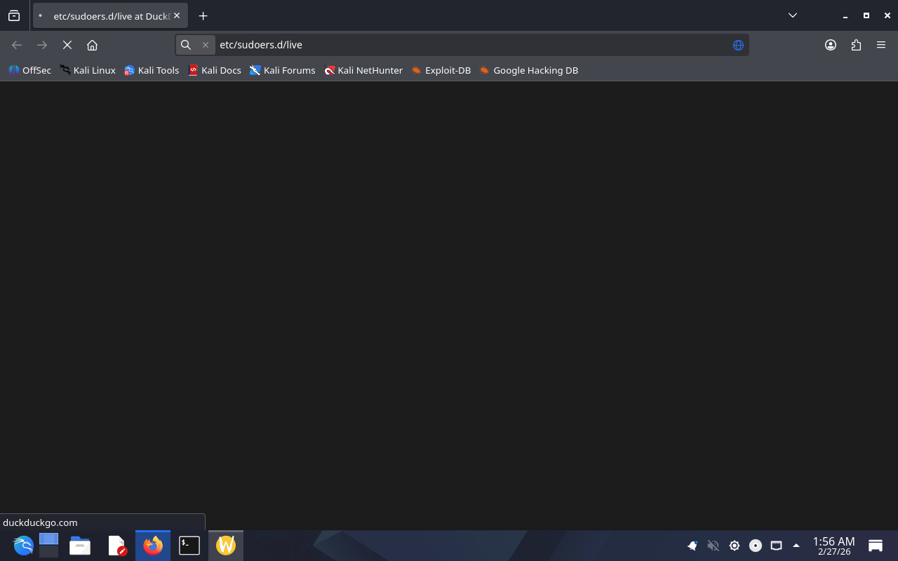Image resolution: width=898 pixels, height=561 pixels.
Task: Close the etc/sudoers.d/live tab
Action: tap(177, 15)
